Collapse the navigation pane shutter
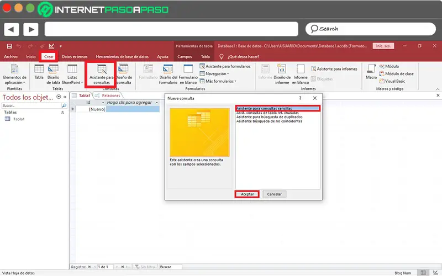Viewport: 442px width, 276px height. (65, 97)
